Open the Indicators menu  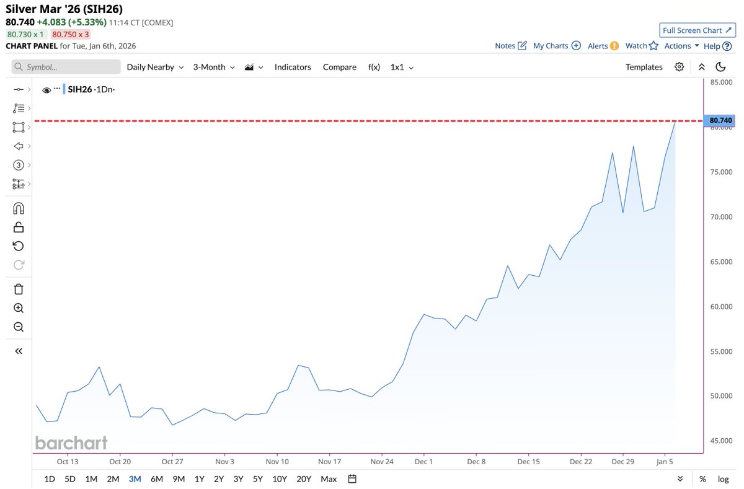tap(293, 67)
